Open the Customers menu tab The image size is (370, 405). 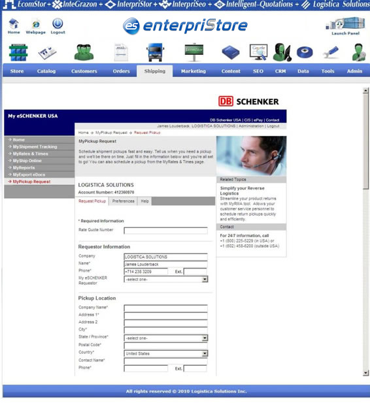tap(84, 71)
